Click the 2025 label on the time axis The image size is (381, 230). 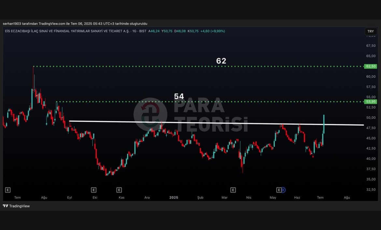[174, 197]
